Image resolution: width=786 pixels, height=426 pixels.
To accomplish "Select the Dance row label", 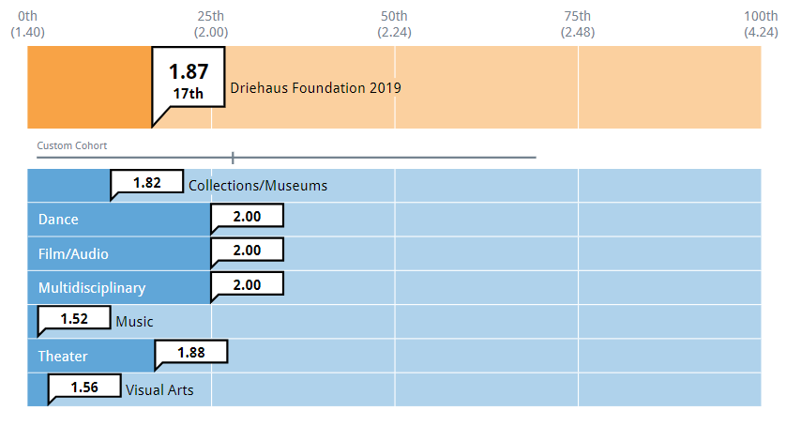I will [x=58, y=220].
